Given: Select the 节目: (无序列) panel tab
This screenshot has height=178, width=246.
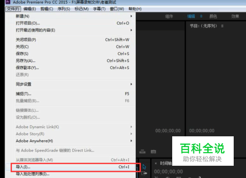Looking at the screenshot, I should [203, 26].
